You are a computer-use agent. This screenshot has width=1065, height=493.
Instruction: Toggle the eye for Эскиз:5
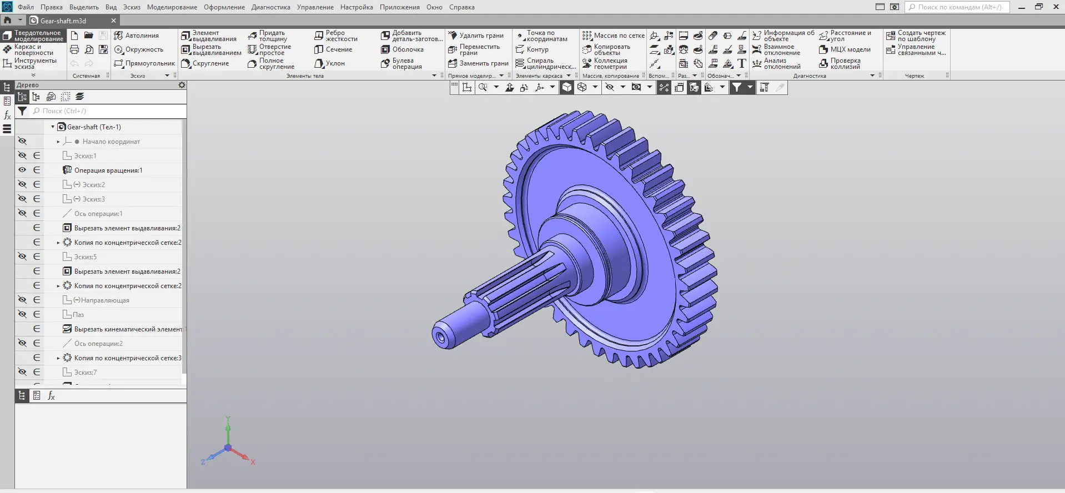[22, 256]
